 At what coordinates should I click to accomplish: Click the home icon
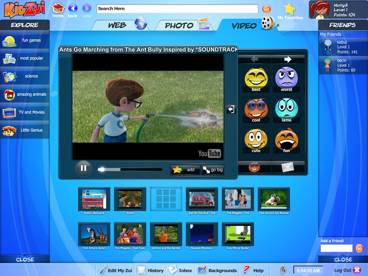pos(58,8)
